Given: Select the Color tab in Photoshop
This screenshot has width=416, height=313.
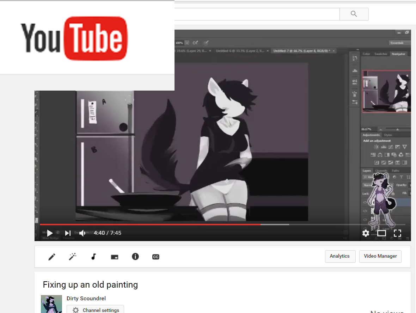Looking at the screenshot, I should click(x=366, y=54).
